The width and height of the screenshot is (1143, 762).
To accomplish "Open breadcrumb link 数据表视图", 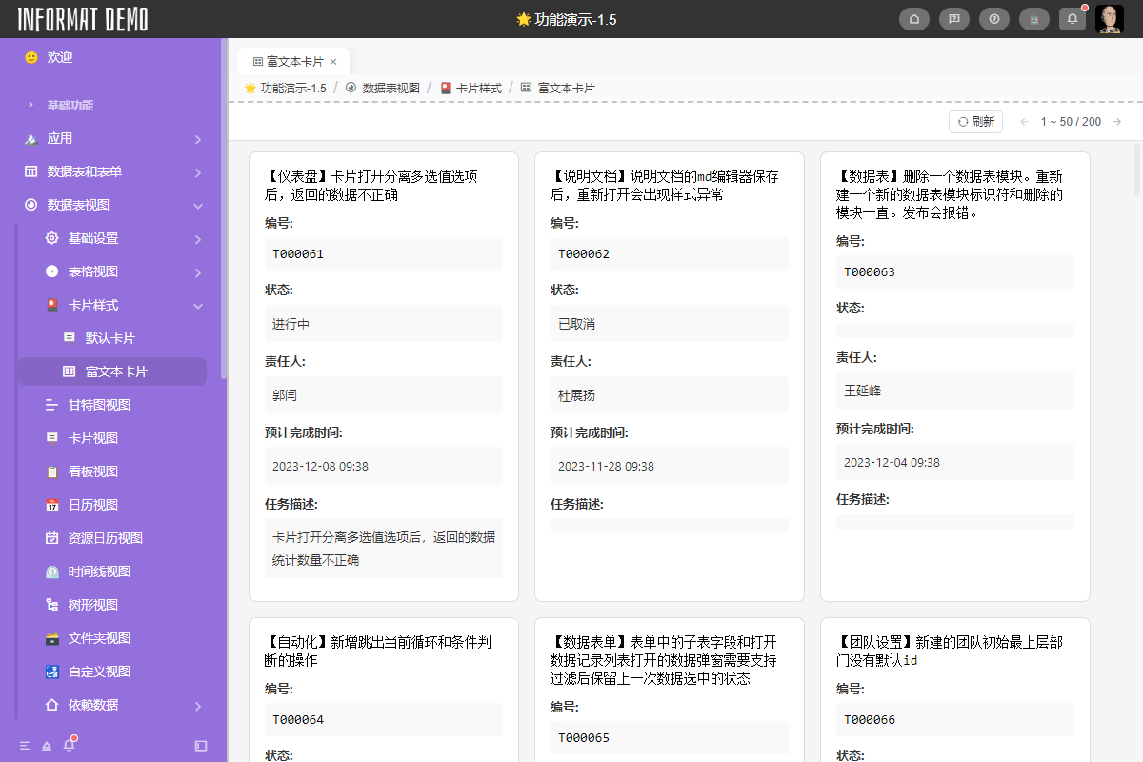I will pyautogui.click(x=393, y=87).
